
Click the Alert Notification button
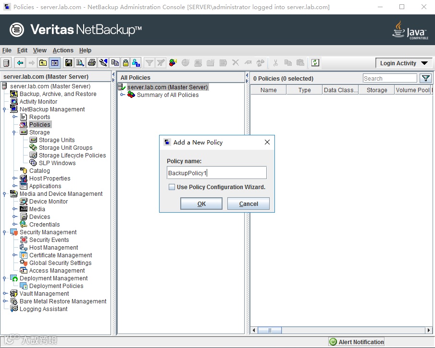tap(357, 342)
